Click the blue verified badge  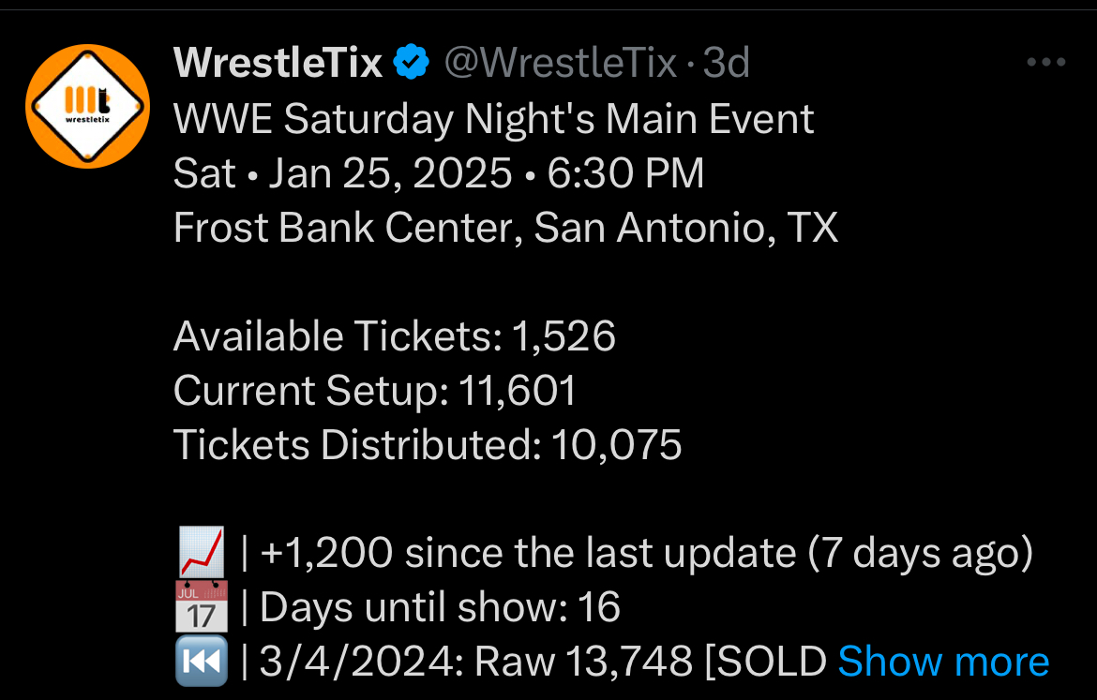[412, 63]
